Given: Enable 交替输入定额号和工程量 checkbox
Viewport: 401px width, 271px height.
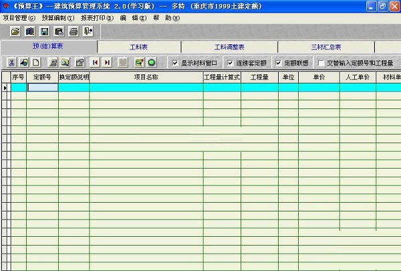Looking at the screenshot, I should 321,63.
